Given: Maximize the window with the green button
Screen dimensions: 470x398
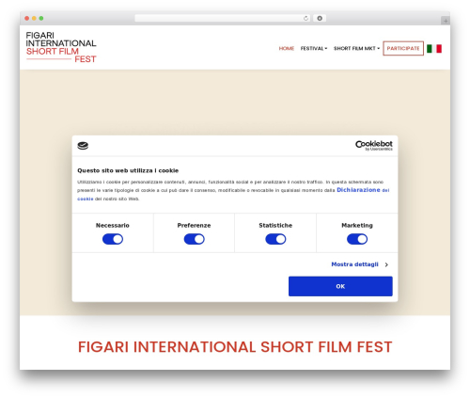Looking at the screenshot, I should [41, 19].
